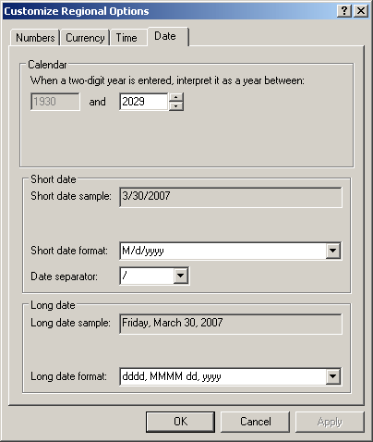Click inside the dddd, MMMM dd, yyyy field

click(223, 376)
